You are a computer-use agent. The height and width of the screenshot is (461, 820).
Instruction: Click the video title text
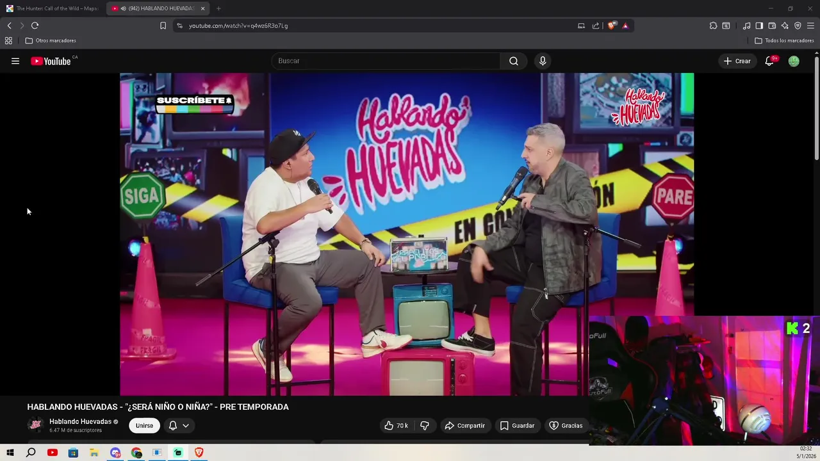[158, 407]
